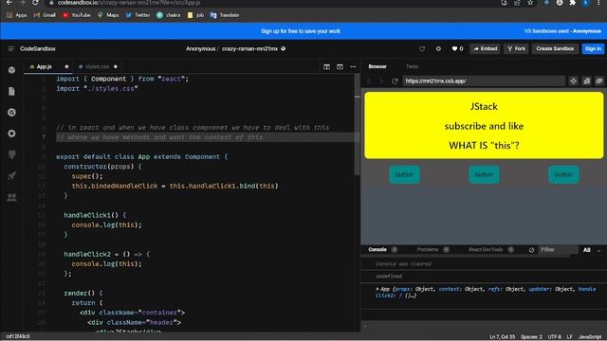Open the YouTube bookmark
Image resolution: width=607 pixels, height=341 pixels.
tap(77, 15)
